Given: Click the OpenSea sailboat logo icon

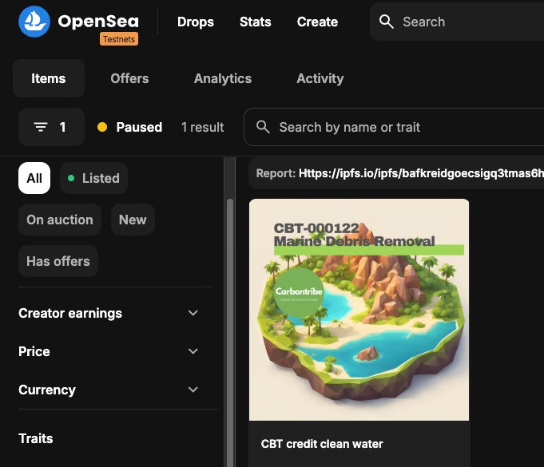Looking at the screenshot, I should [34, 22].
